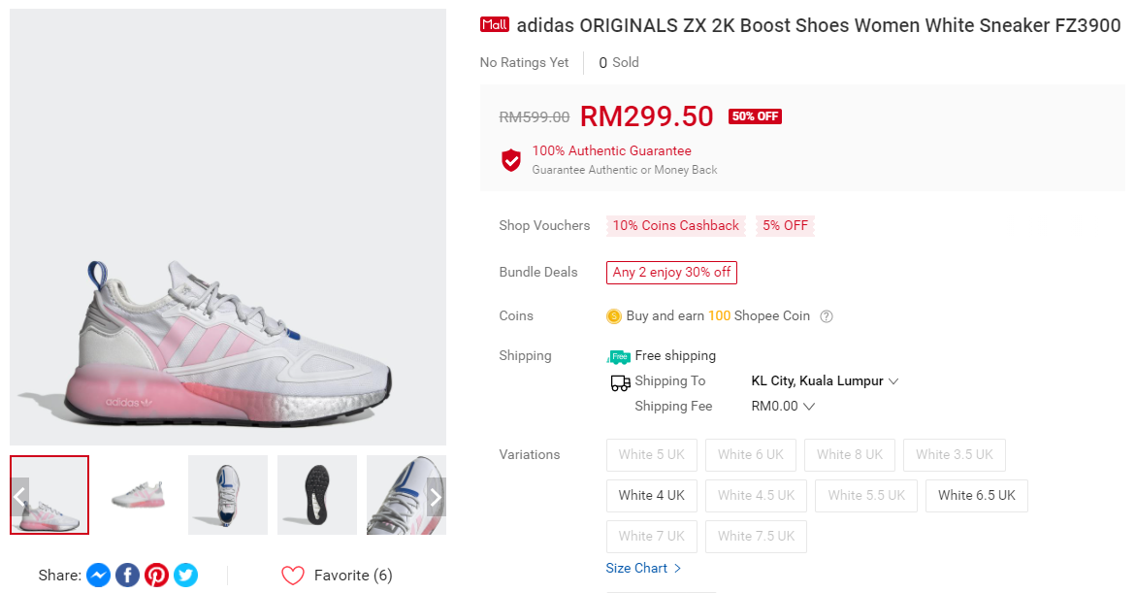Claim 10% Coins Cashback voucher

pos(675,226)
